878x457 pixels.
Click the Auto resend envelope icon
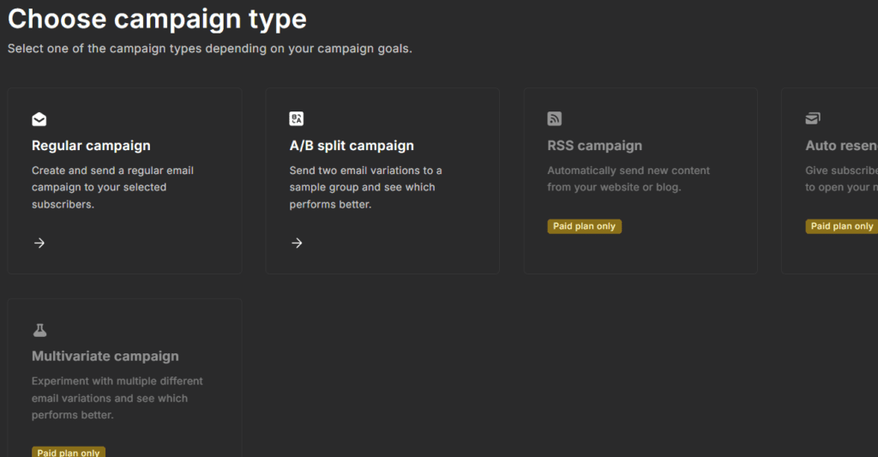813,119
